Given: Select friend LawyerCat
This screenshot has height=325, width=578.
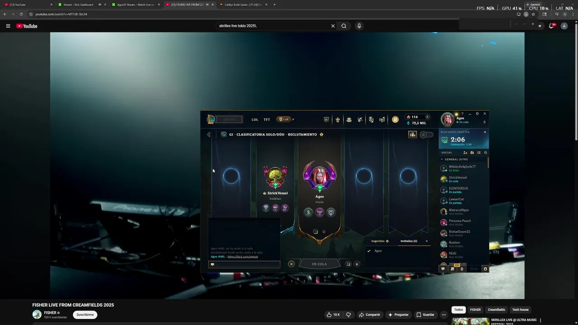Looking at the screenshot, I should 463,200.
